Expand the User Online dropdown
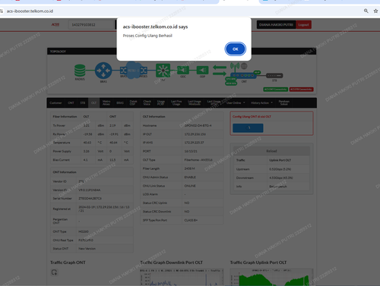 [x=236, y=103]
